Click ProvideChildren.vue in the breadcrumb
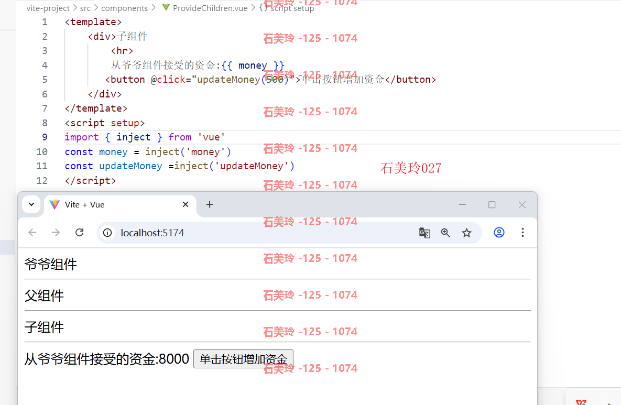The width and height of the screenshot is (621, 405). (x=210, y=8)
